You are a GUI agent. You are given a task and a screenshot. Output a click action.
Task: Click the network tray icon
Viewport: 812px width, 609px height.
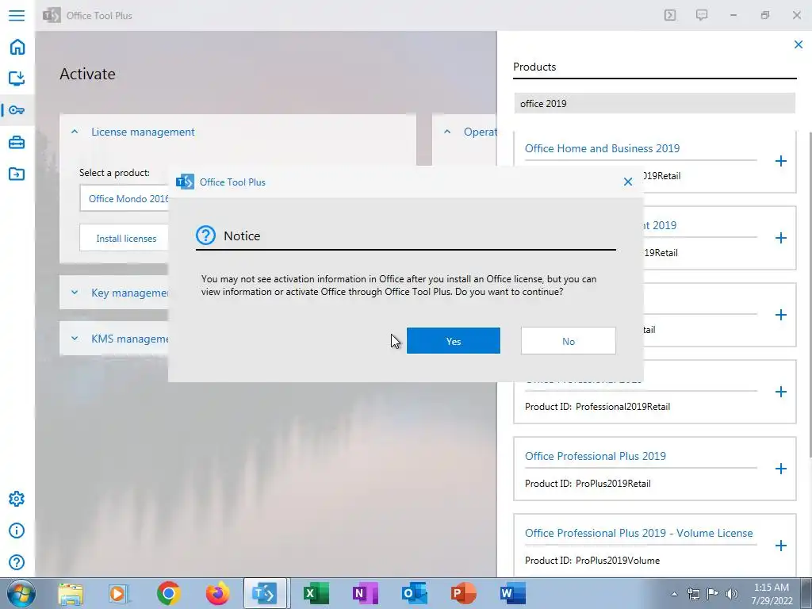(x=693, y=594)
